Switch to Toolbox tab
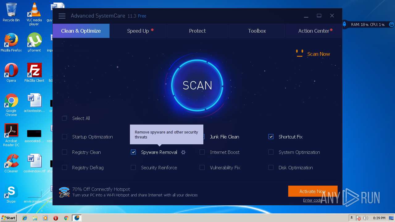Screen dimensions: 395x222 (257, 31)
